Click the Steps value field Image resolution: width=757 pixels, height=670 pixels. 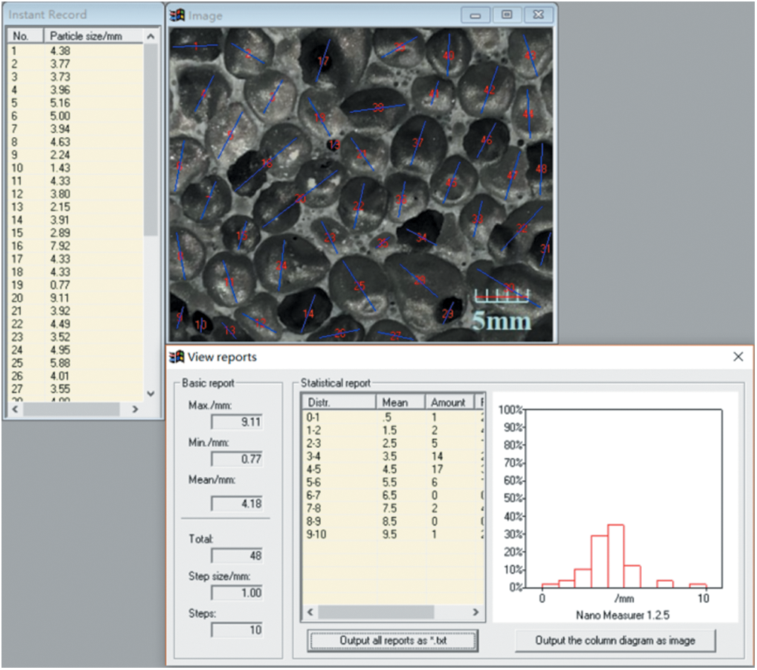[237, 629]
